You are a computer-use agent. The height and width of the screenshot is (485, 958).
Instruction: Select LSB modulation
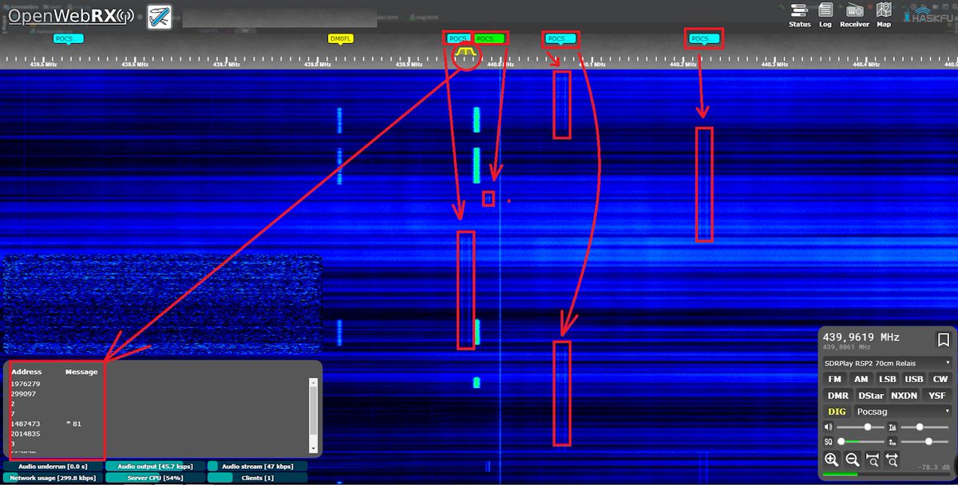887,380
